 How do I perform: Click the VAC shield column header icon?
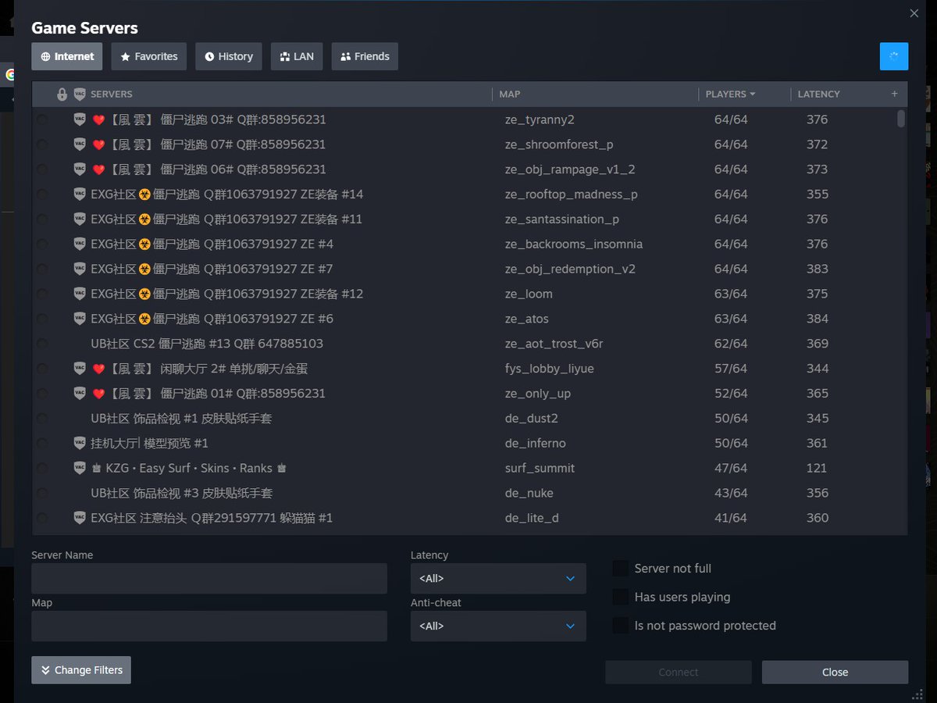pyautogui.click(x=79, y=95)
